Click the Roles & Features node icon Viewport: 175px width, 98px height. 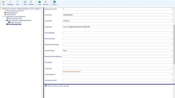pyautogui.click(x=7, y=19)
